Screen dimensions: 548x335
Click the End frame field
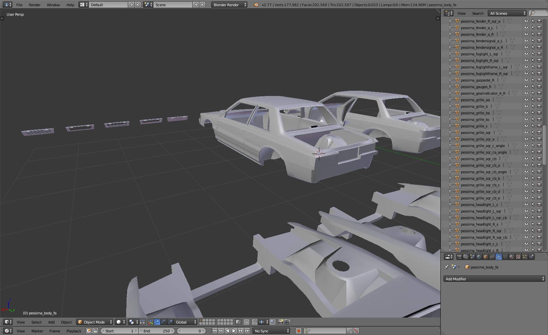pyautogui.click(x=157, y=331)
